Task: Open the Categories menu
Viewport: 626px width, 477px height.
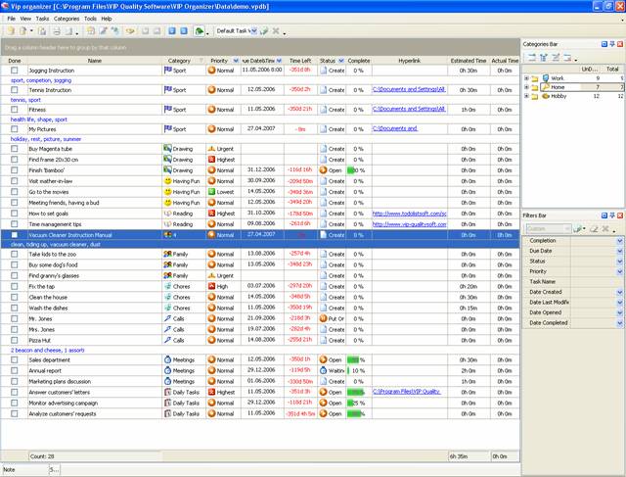Action: 67,19
